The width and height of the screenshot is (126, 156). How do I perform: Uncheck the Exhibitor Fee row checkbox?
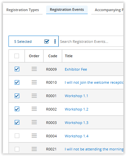pyautogui.click(x=17, y=69)
